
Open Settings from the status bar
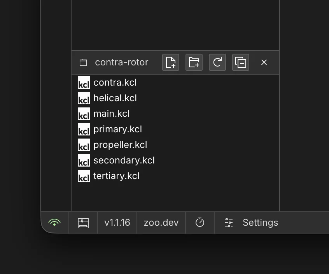click(260, 222)
